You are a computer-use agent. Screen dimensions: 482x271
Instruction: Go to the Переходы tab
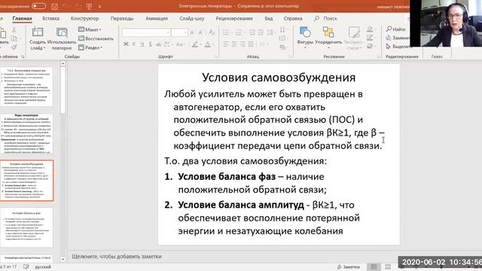pyautogui.click(x=122, y=18)
